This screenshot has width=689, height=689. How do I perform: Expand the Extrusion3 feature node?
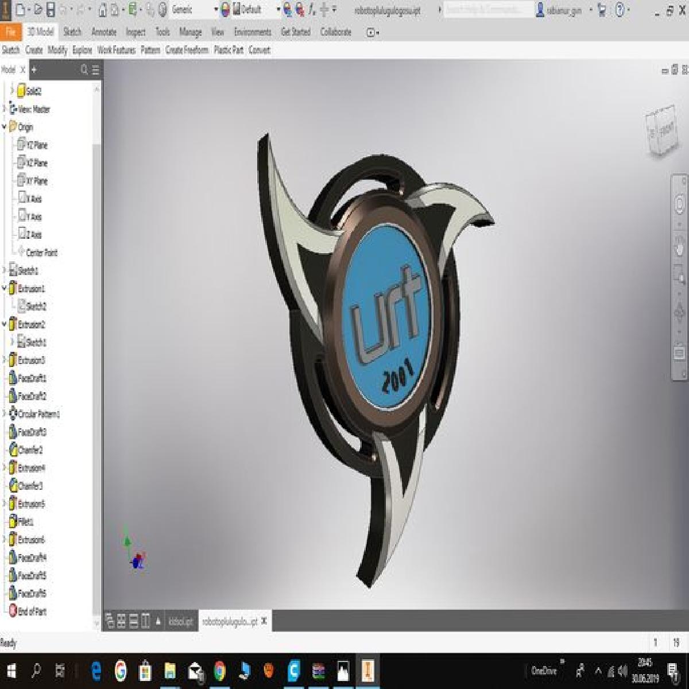click(5, 360)
